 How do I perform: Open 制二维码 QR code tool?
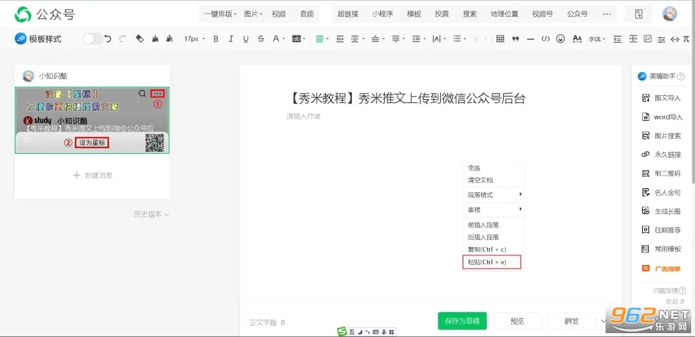(x=661, y=174)
